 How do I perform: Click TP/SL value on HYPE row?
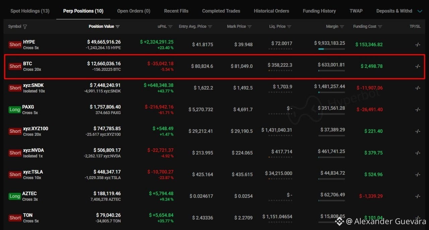[x=418, y=45]
